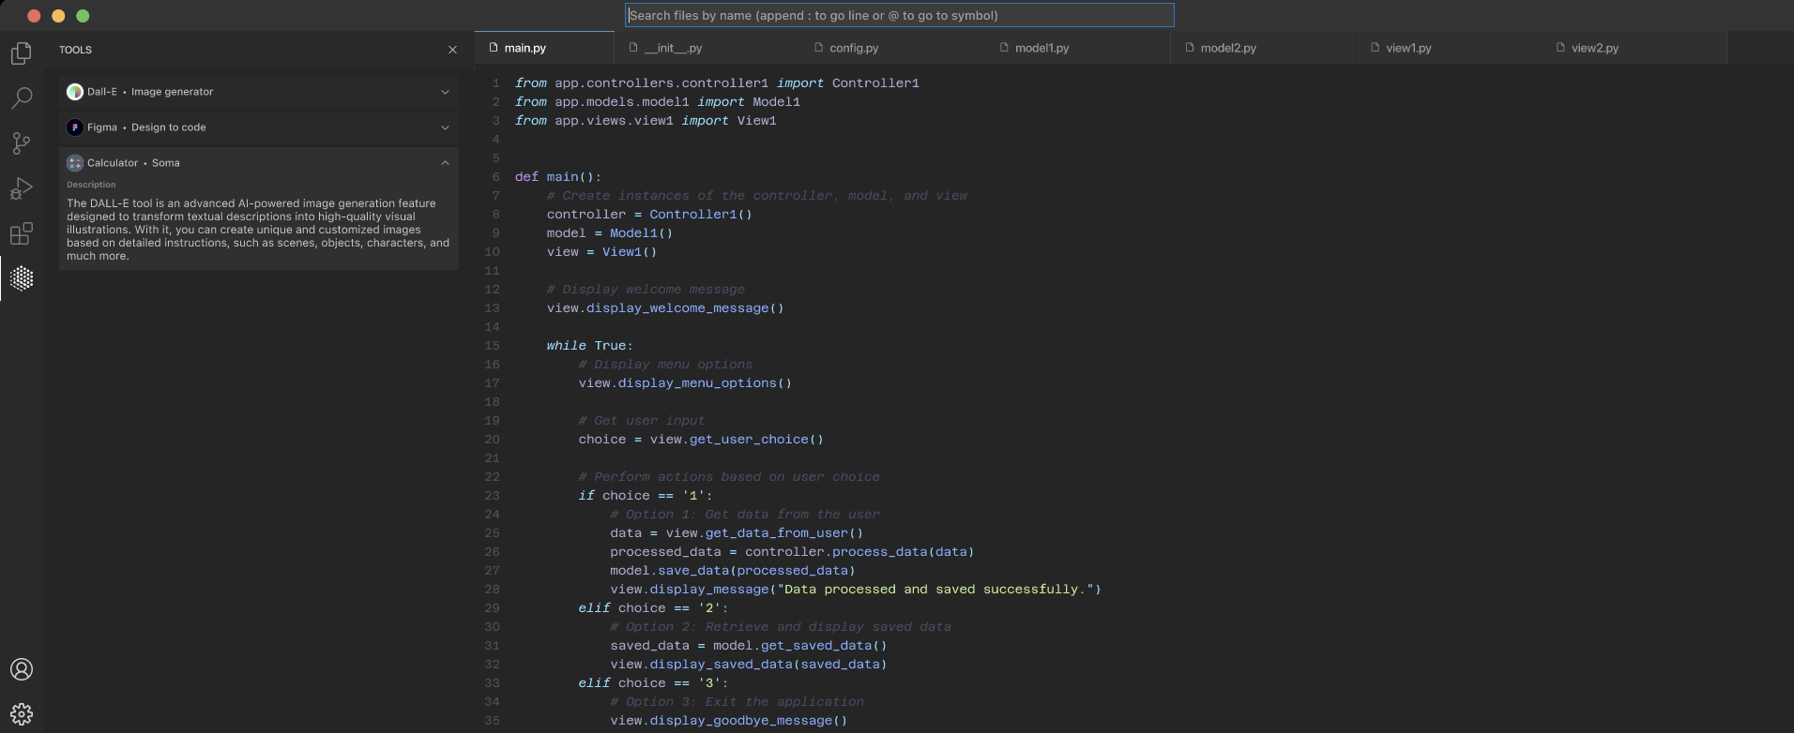The width and height of the screenshot is (1794, 733).
Task: Open the view2.py editor tab
Action: 1594,48
